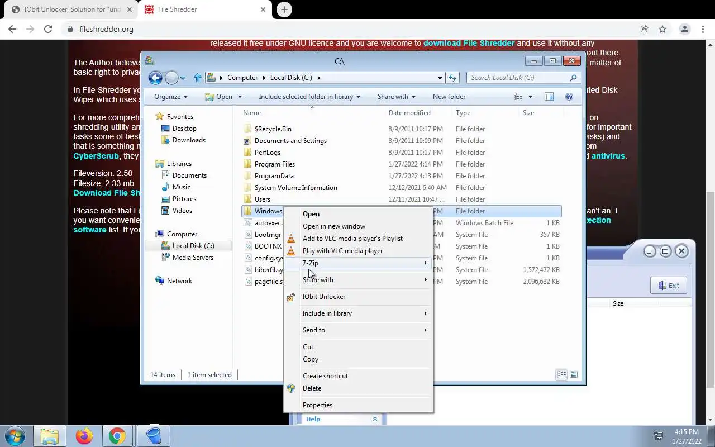715x447 pixels.
Task: Open Explorer help question mark icon
Action: click(x=569, y=97)
